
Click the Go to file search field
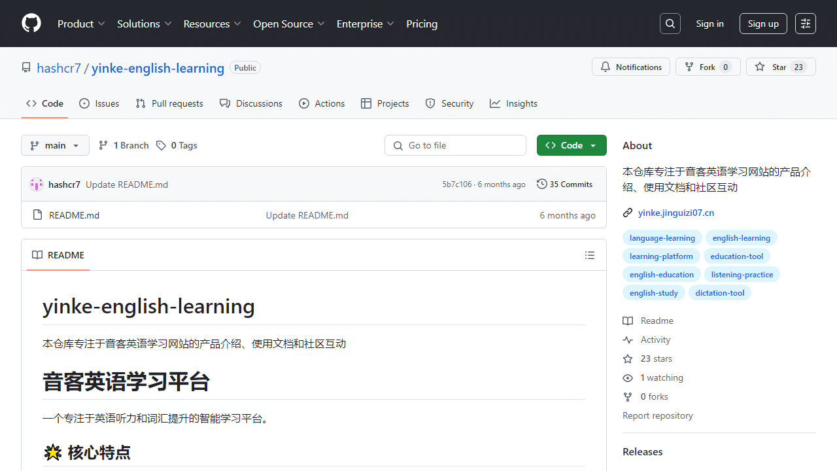coord(455,145)
